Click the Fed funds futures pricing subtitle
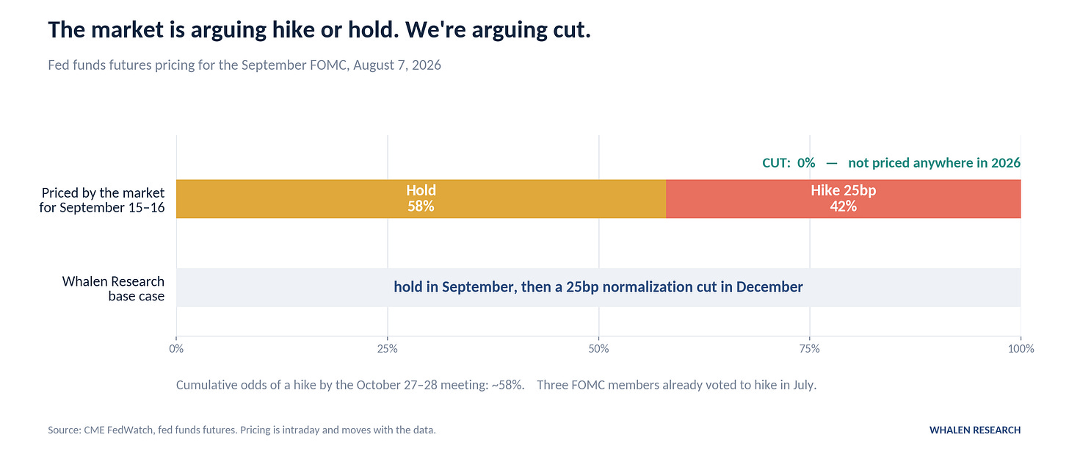Viewport: 1069px width, 451px height. tap(244, 65)
